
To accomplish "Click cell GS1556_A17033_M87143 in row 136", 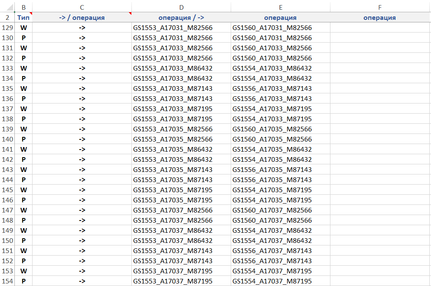I will pyautogui.click(x=272, y=99).
